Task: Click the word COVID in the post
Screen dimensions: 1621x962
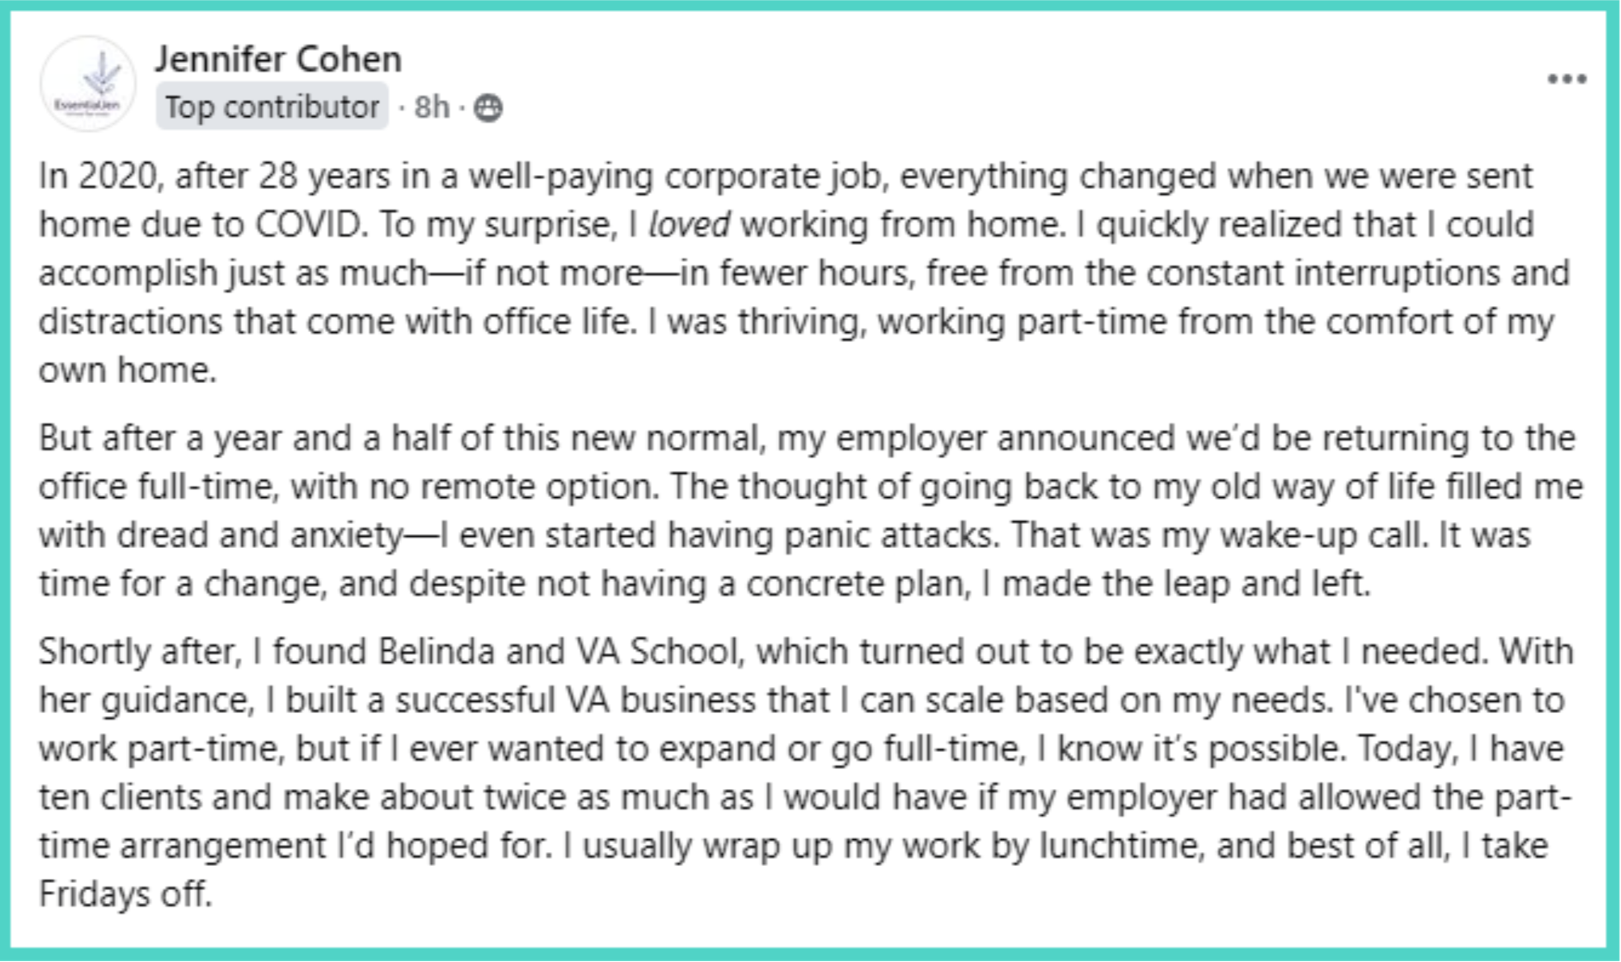Action: 311,225
